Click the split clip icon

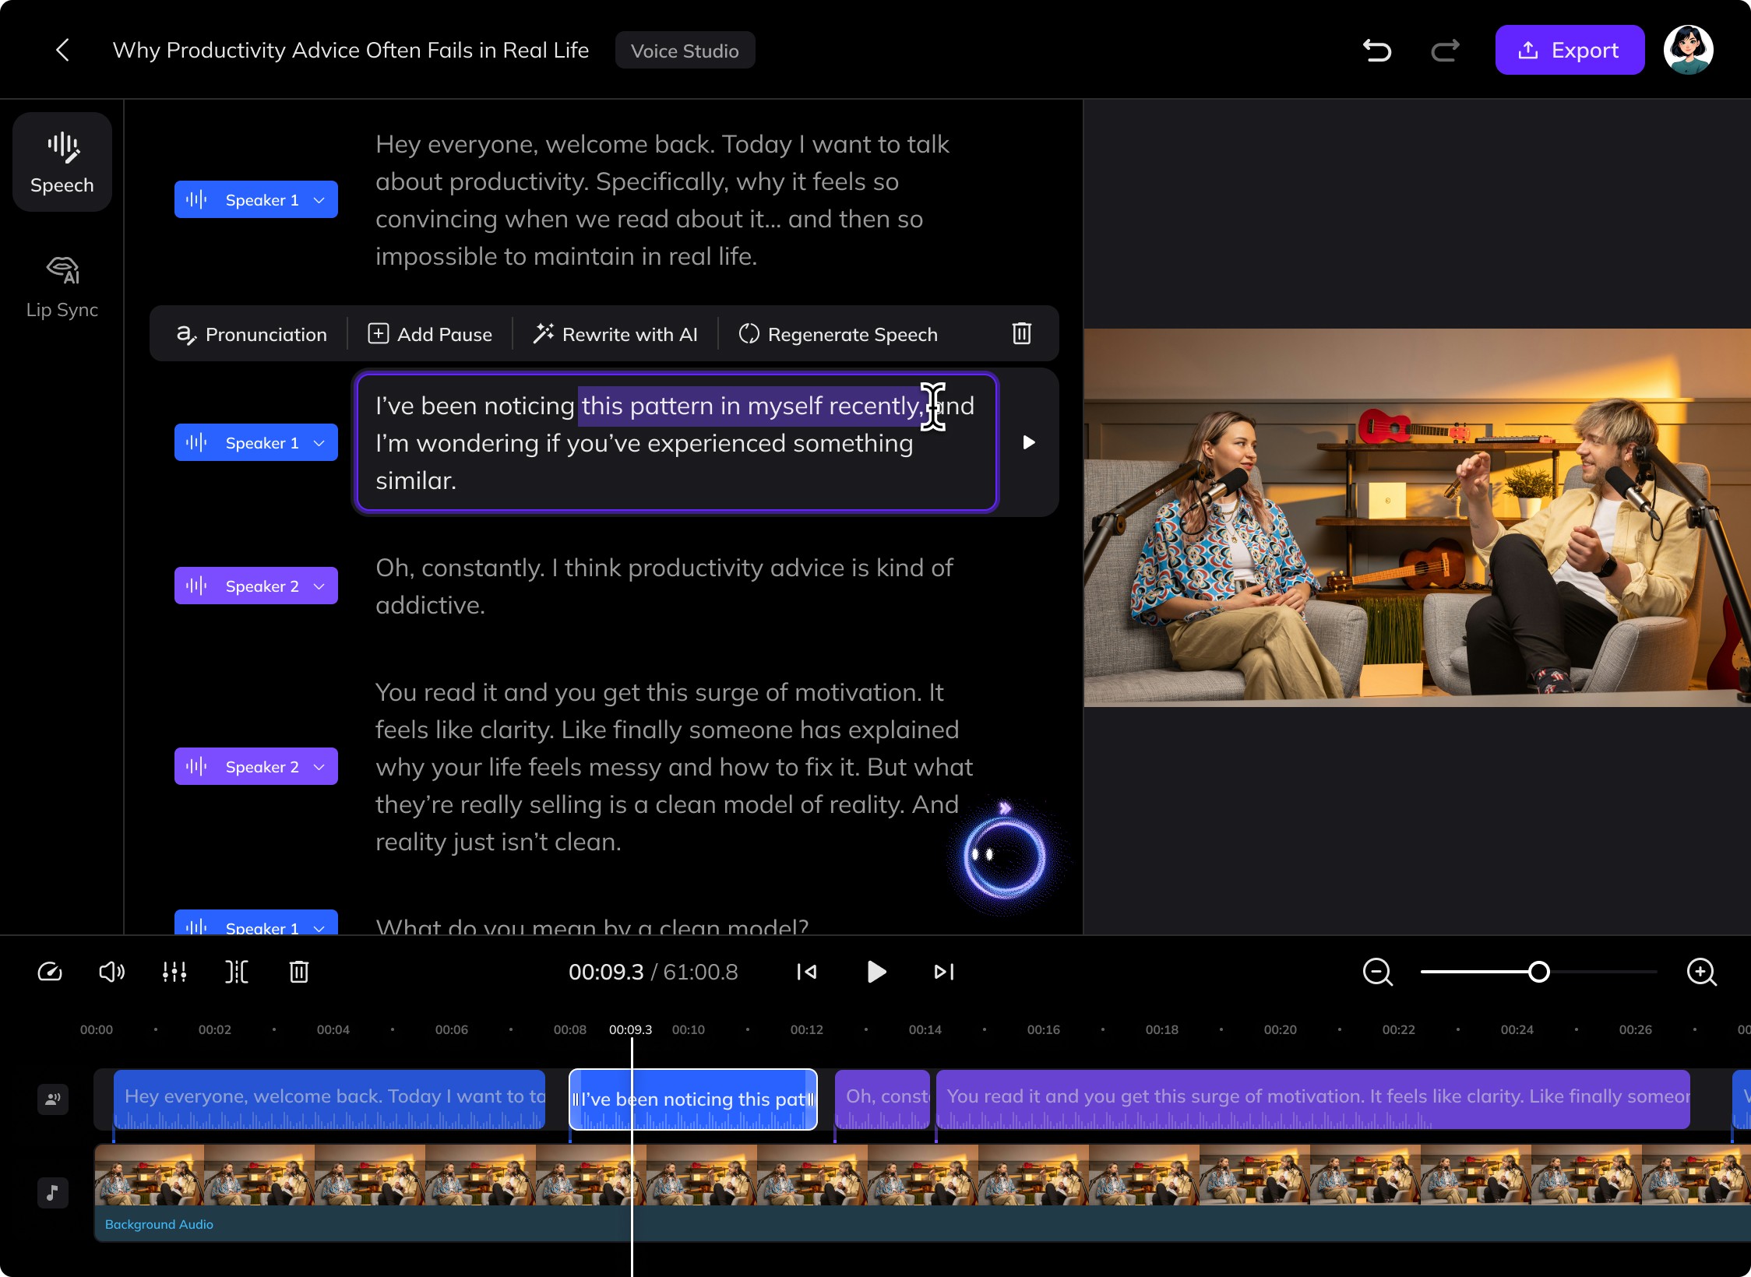(236, 972)
